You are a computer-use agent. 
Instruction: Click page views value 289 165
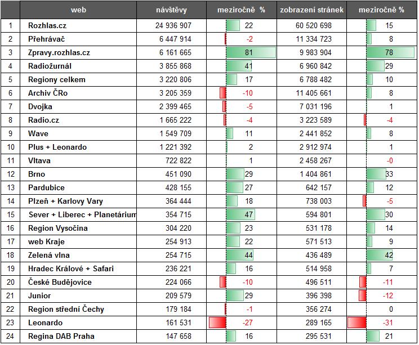coord(319,323)
